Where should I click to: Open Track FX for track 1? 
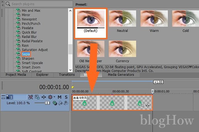pyautogui.click(x=44, y=97)
